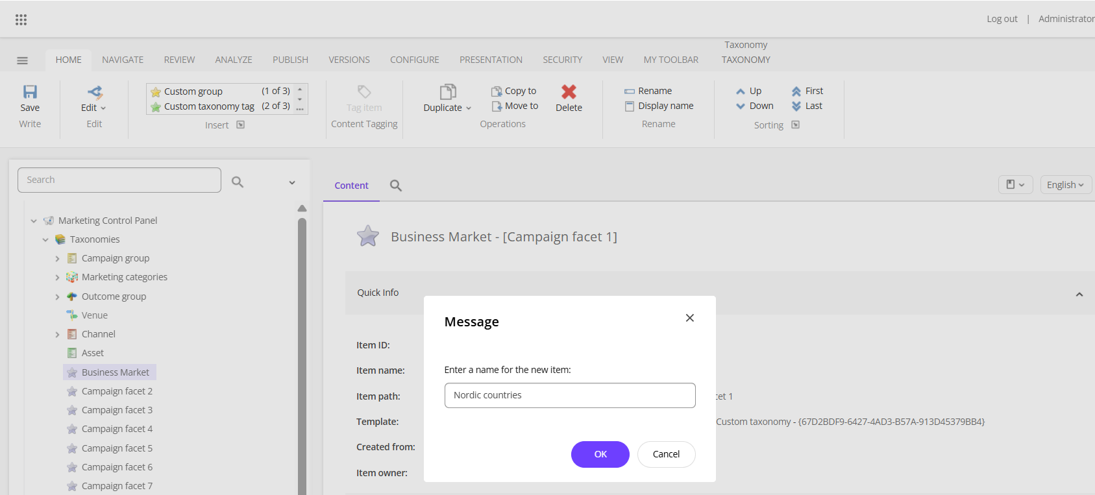The image size is (1095, 495).
Task: Expand the Campaign group node
Action: (x=57, y=259)
